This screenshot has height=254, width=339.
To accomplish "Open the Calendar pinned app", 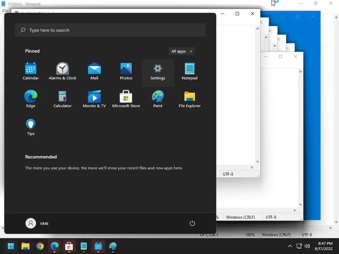I will [31, 71].
